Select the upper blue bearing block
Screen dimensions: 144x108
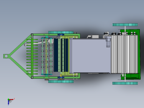[61, 35]
